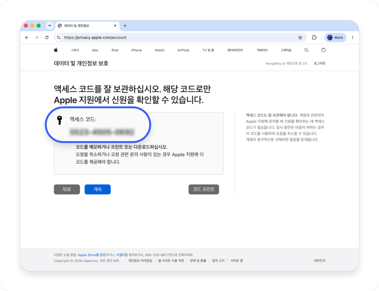This screenshot has width=379, height=291.
Task: Click the address bar URL
Action: click(x=95, y=37)
